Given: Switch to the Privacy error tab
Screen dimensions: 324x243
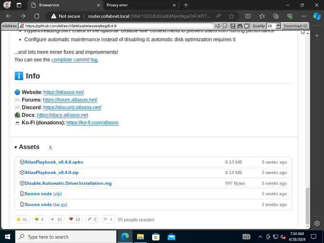Looking at the screenshot, I should [140, 5].
